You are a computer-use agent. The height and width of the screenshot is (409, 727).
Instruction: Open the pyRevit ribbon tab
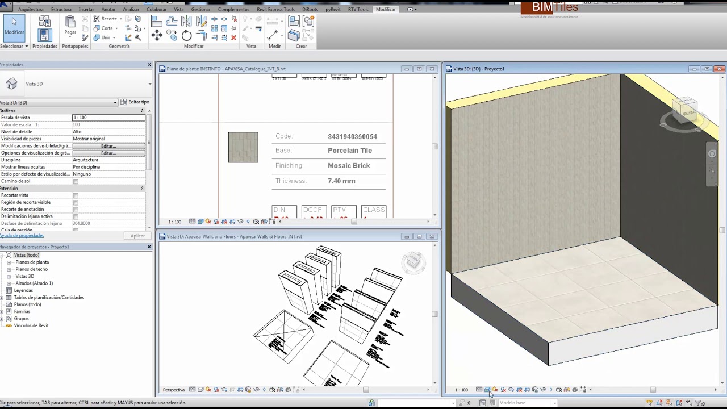click(333, 10)
